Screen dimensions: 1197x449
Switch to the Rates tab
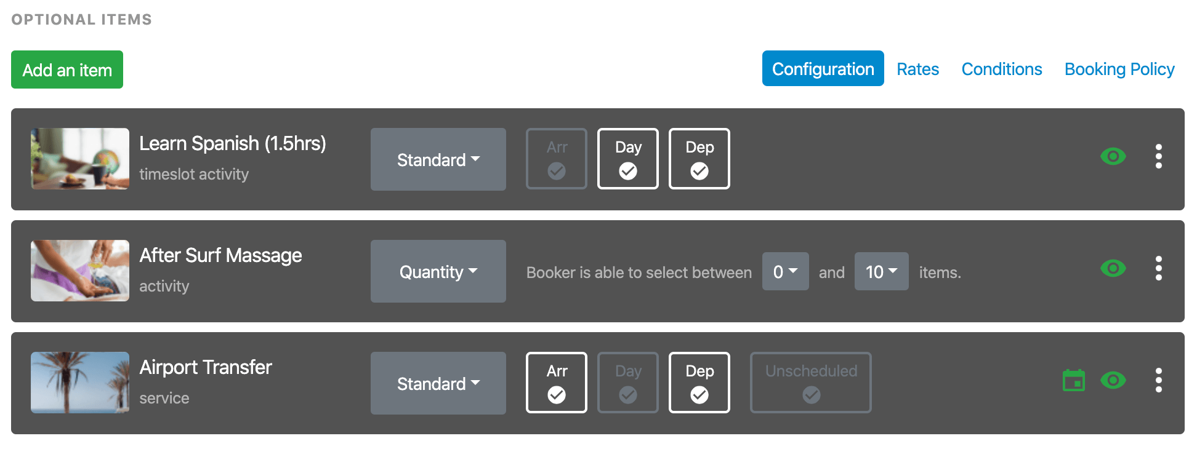pos(917,69)
